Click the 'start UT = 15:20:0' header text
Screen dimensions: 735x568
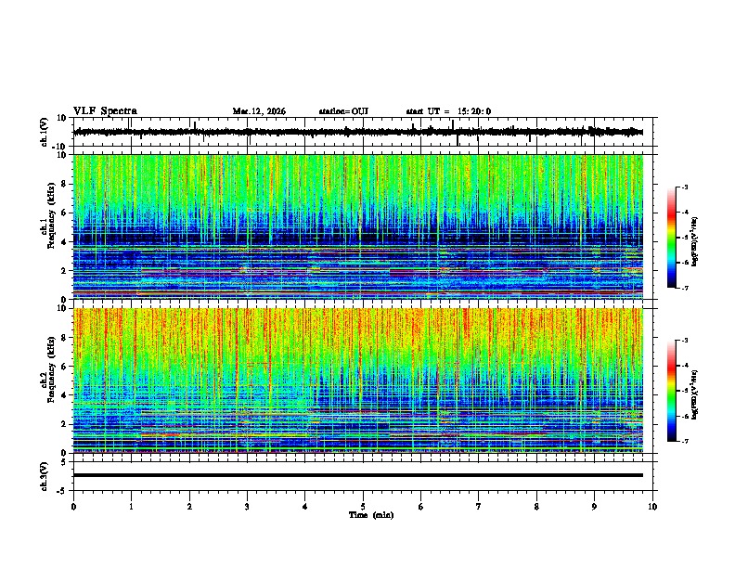(x=448, y=111)
